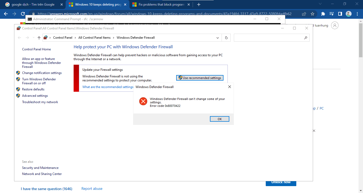This screenshot has width=363, height=193.
Task: Click the share page icon in address bar
Action: click(x=304, y=14)
